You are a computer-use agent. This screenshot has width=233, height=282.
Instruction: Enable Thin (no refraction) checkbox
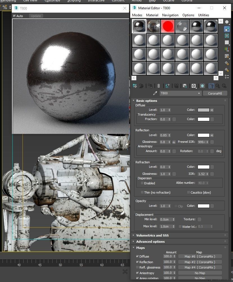[142, 192]
